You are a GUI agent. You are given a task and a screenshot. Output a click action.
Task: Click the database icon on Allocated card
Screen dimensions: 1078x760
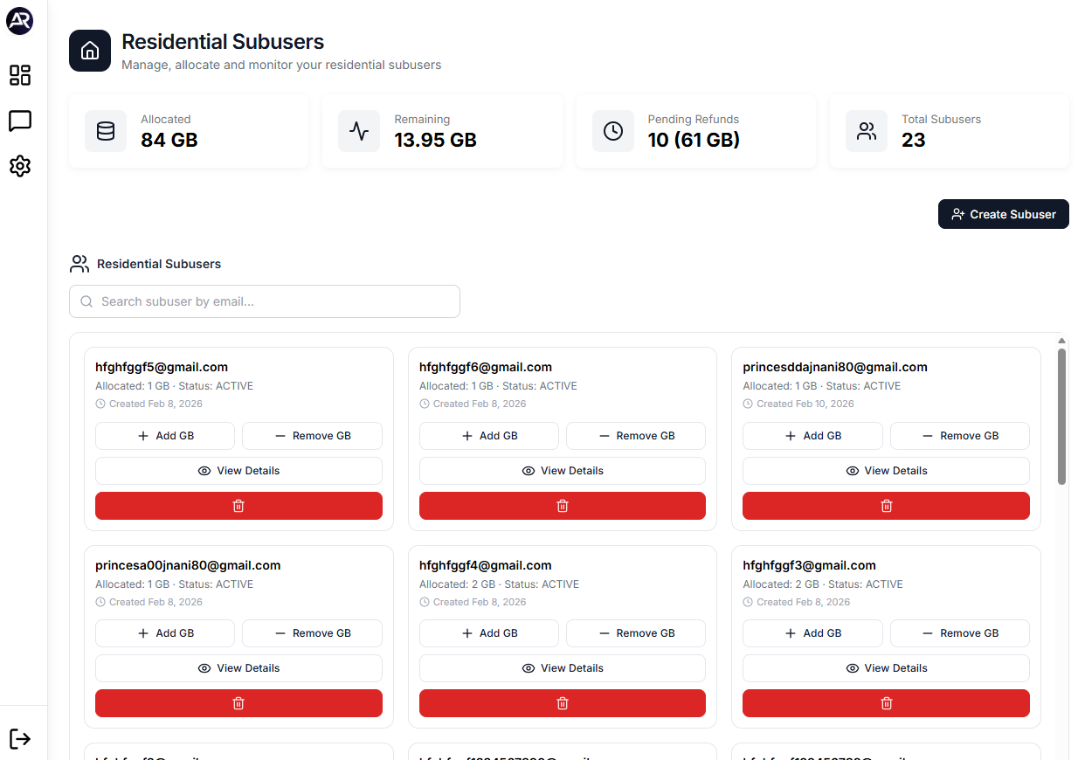point(106,131)
